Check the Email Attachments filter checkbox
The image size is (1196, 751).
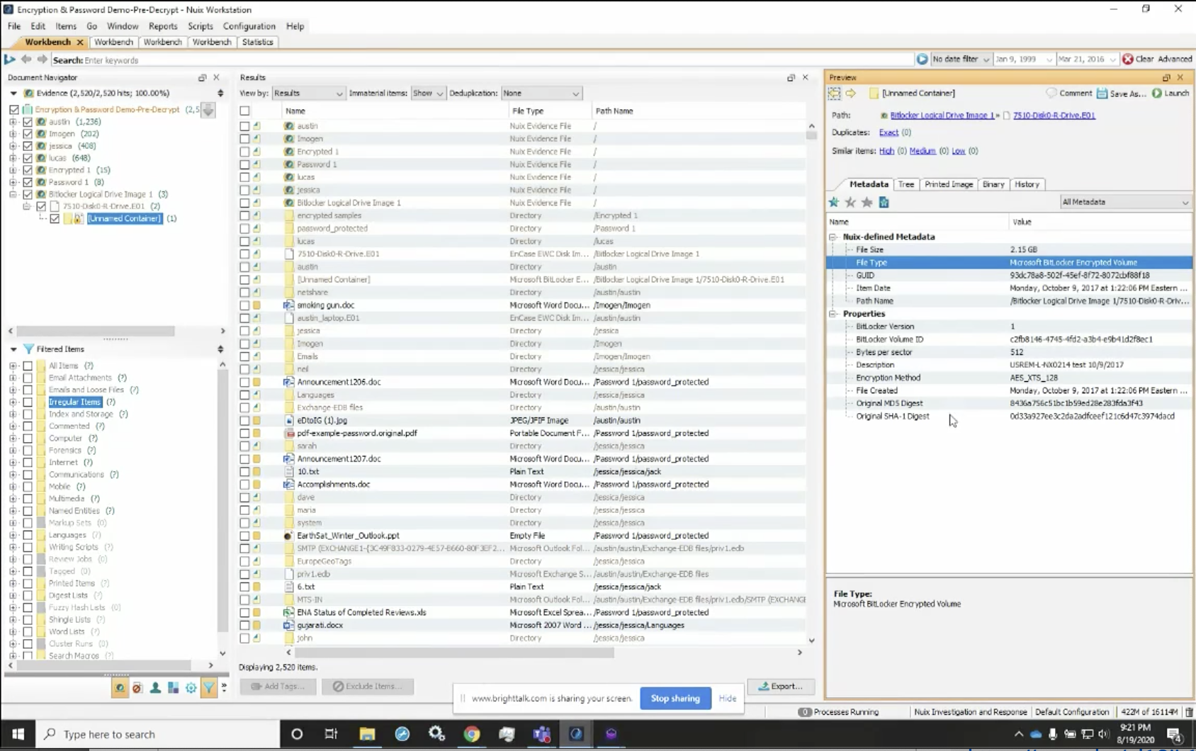[x=28, y=378]
